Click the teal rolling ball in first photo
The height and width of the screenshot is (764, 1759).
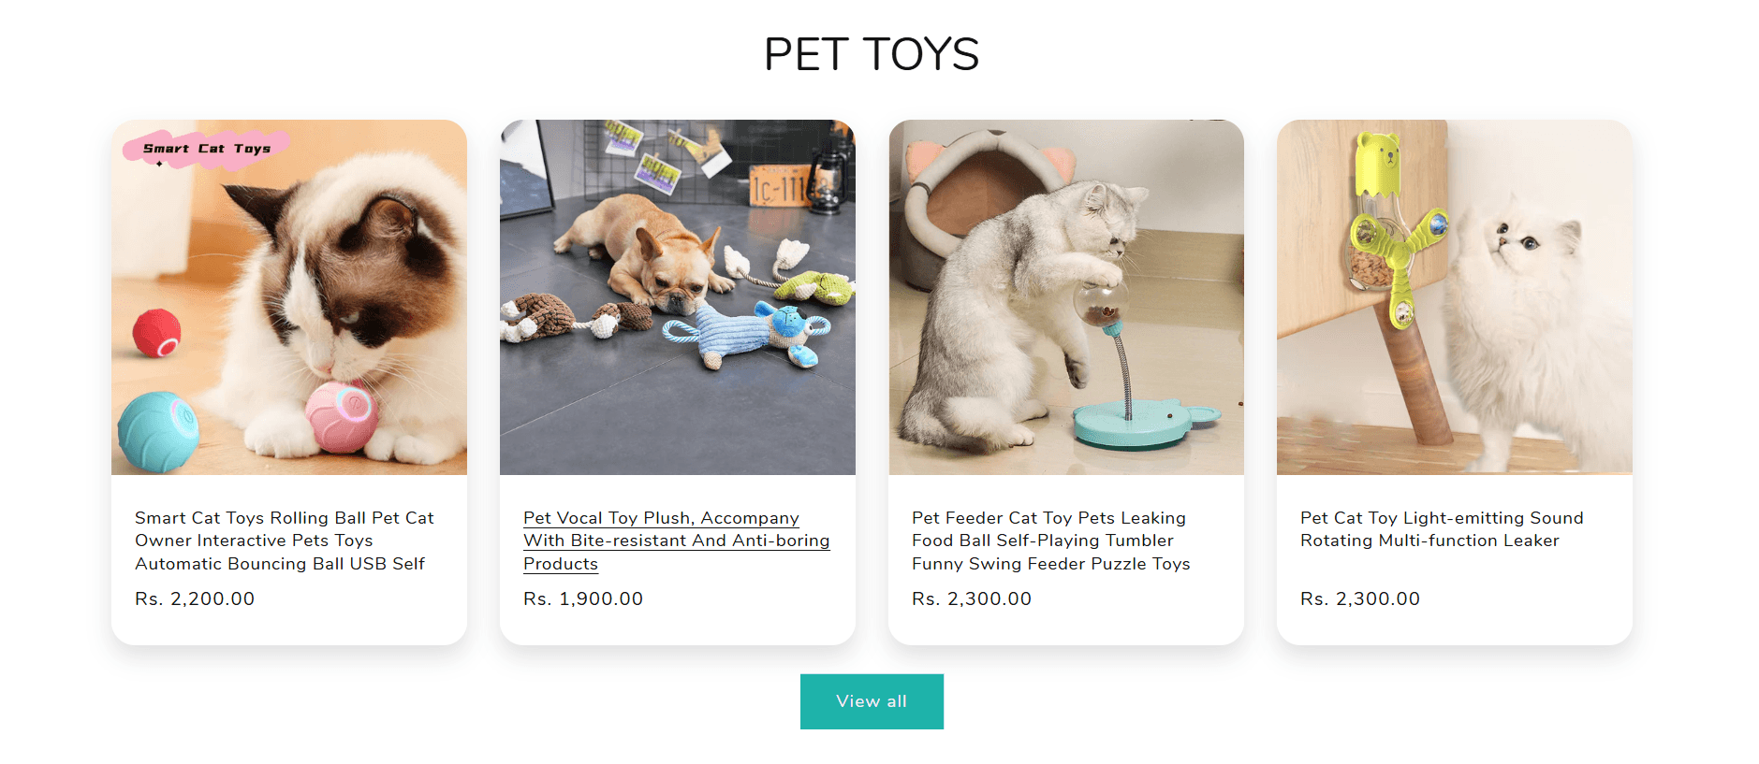point(158,430)
